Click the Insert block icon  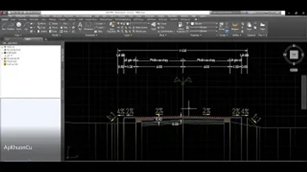pyautogui.click(x=153, y=26)
